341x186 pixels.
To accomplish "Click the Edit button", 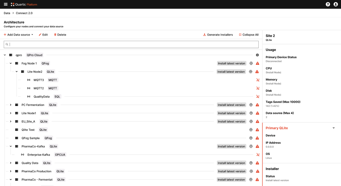I will pos(43,35).
